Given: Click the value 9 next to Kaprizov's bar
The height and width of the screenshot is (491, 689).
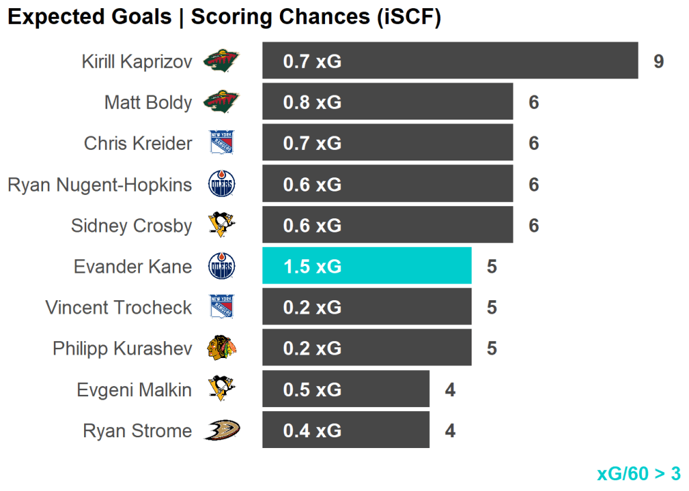Looking at the screenshot, I should (x=659, y=62).
